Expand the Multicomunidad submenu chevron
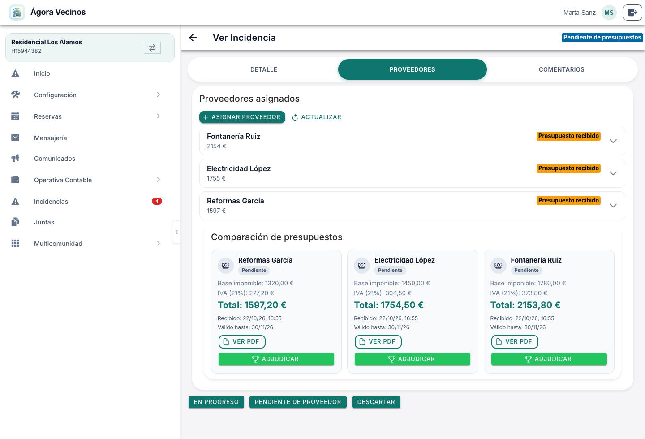Image resolution: width=645 pixels, height=439 pixels. point(159,243)
